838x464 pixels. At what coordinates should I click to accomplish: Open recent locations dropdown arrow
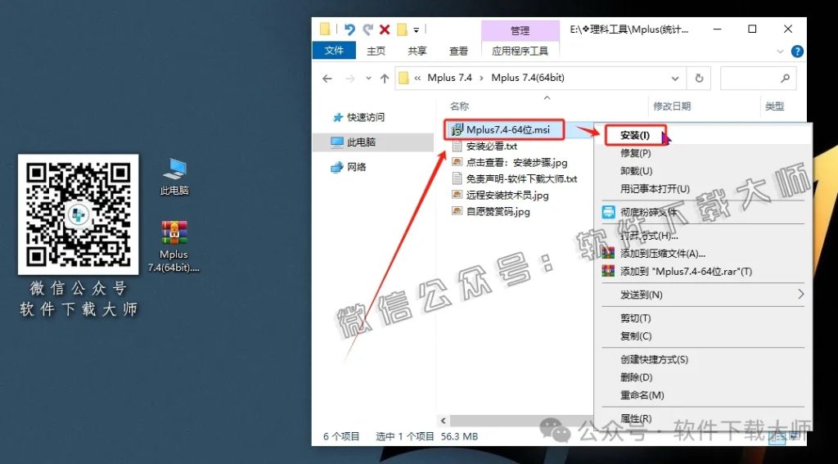click(368, 79)
